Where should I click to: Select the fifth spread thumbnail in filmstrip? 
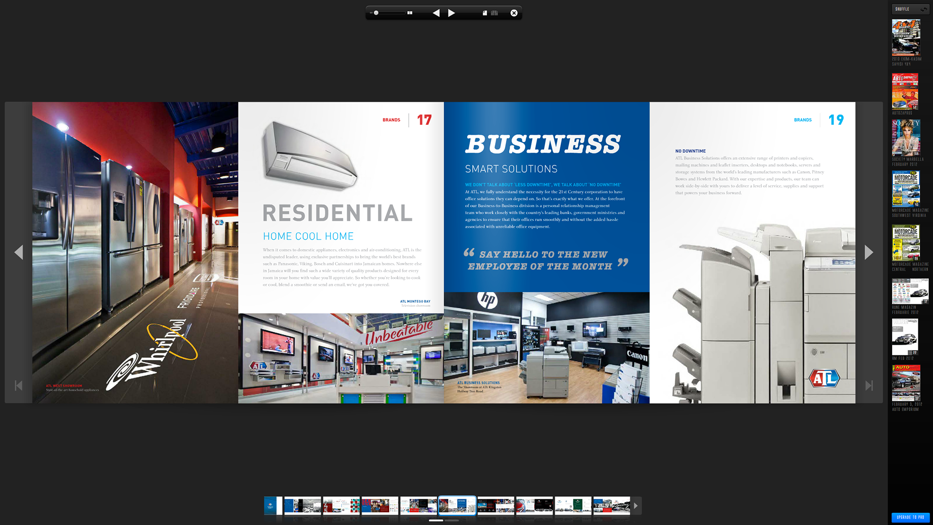[419, 506]
